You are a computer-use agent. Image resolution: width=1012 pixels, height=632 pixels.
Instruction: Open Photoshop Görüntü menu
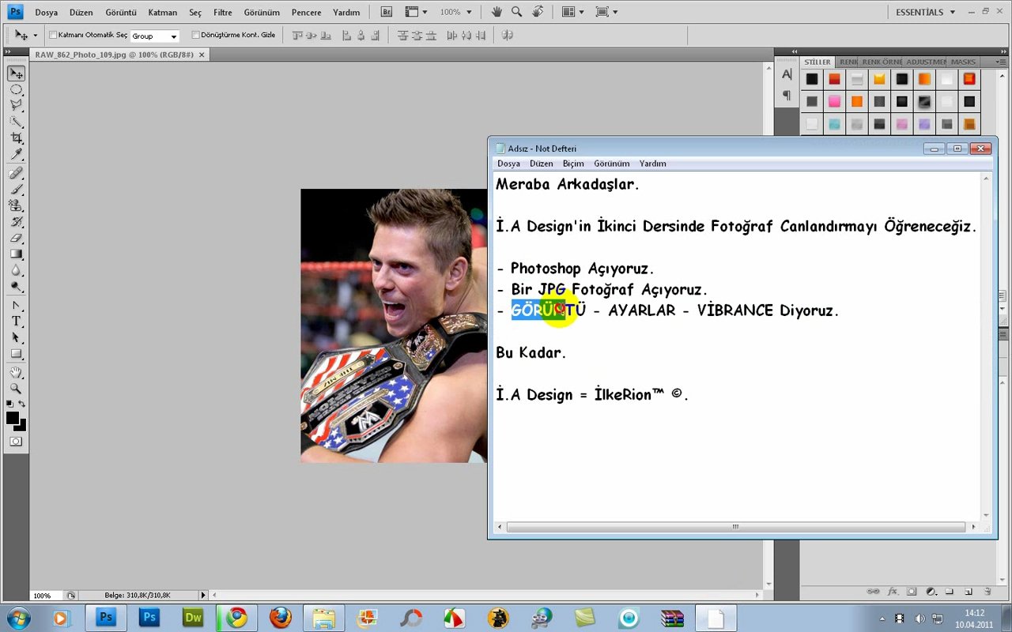click(x=121, y=13)
